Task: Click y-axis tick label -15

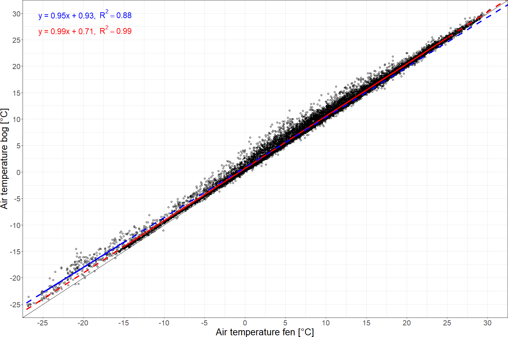Action: pyautogui.click(x=15, y=252)
